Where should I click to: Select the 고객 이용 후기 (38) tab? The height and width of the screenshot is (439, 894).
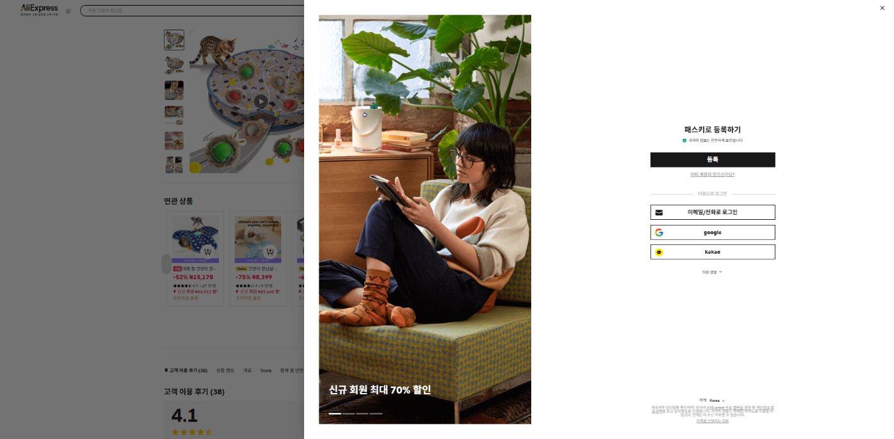185,370
